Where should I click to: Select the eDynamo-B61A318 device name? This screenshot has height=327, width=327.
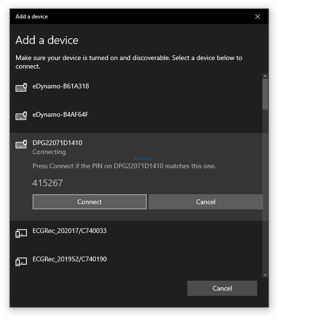pos(60,86)
